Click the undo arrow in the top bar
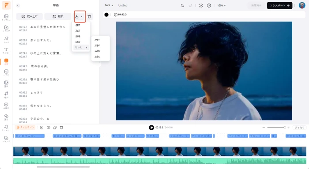The height and width of the screenshot is (176, 309). tap(183, 5)
